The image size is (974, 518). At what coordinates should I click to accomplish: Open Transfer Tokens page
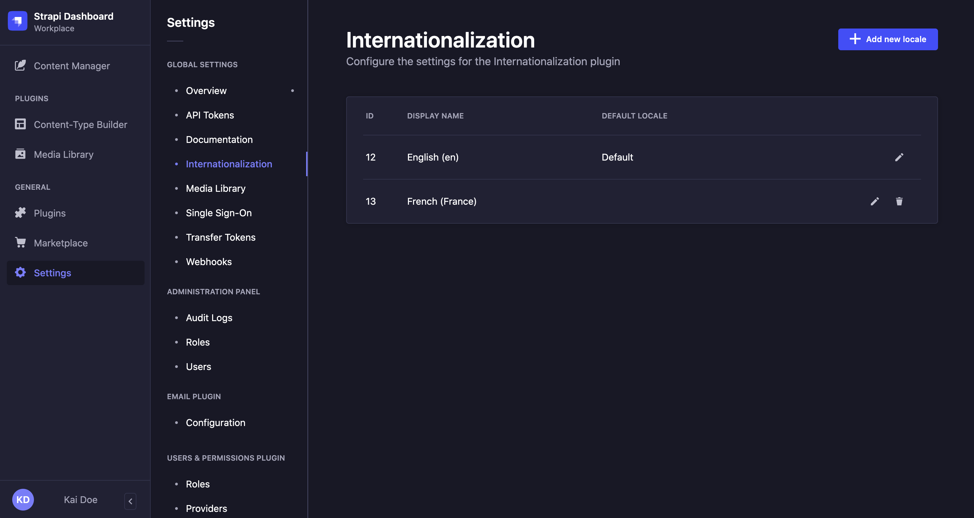click(x=221, y=237)
